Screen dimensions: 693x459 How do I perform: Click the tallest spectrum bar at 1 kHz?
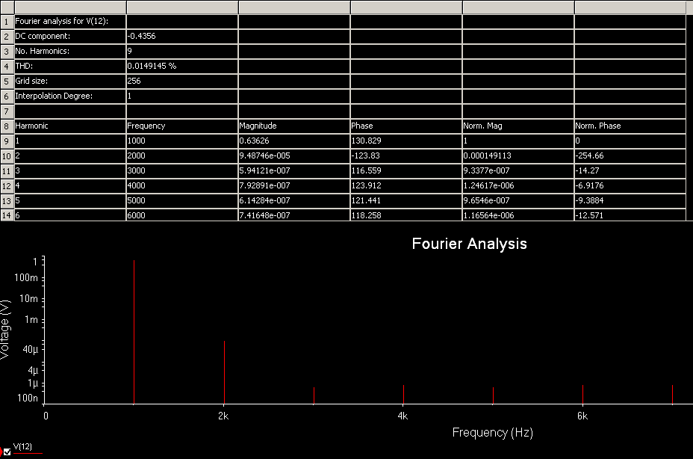coord(134,332)
